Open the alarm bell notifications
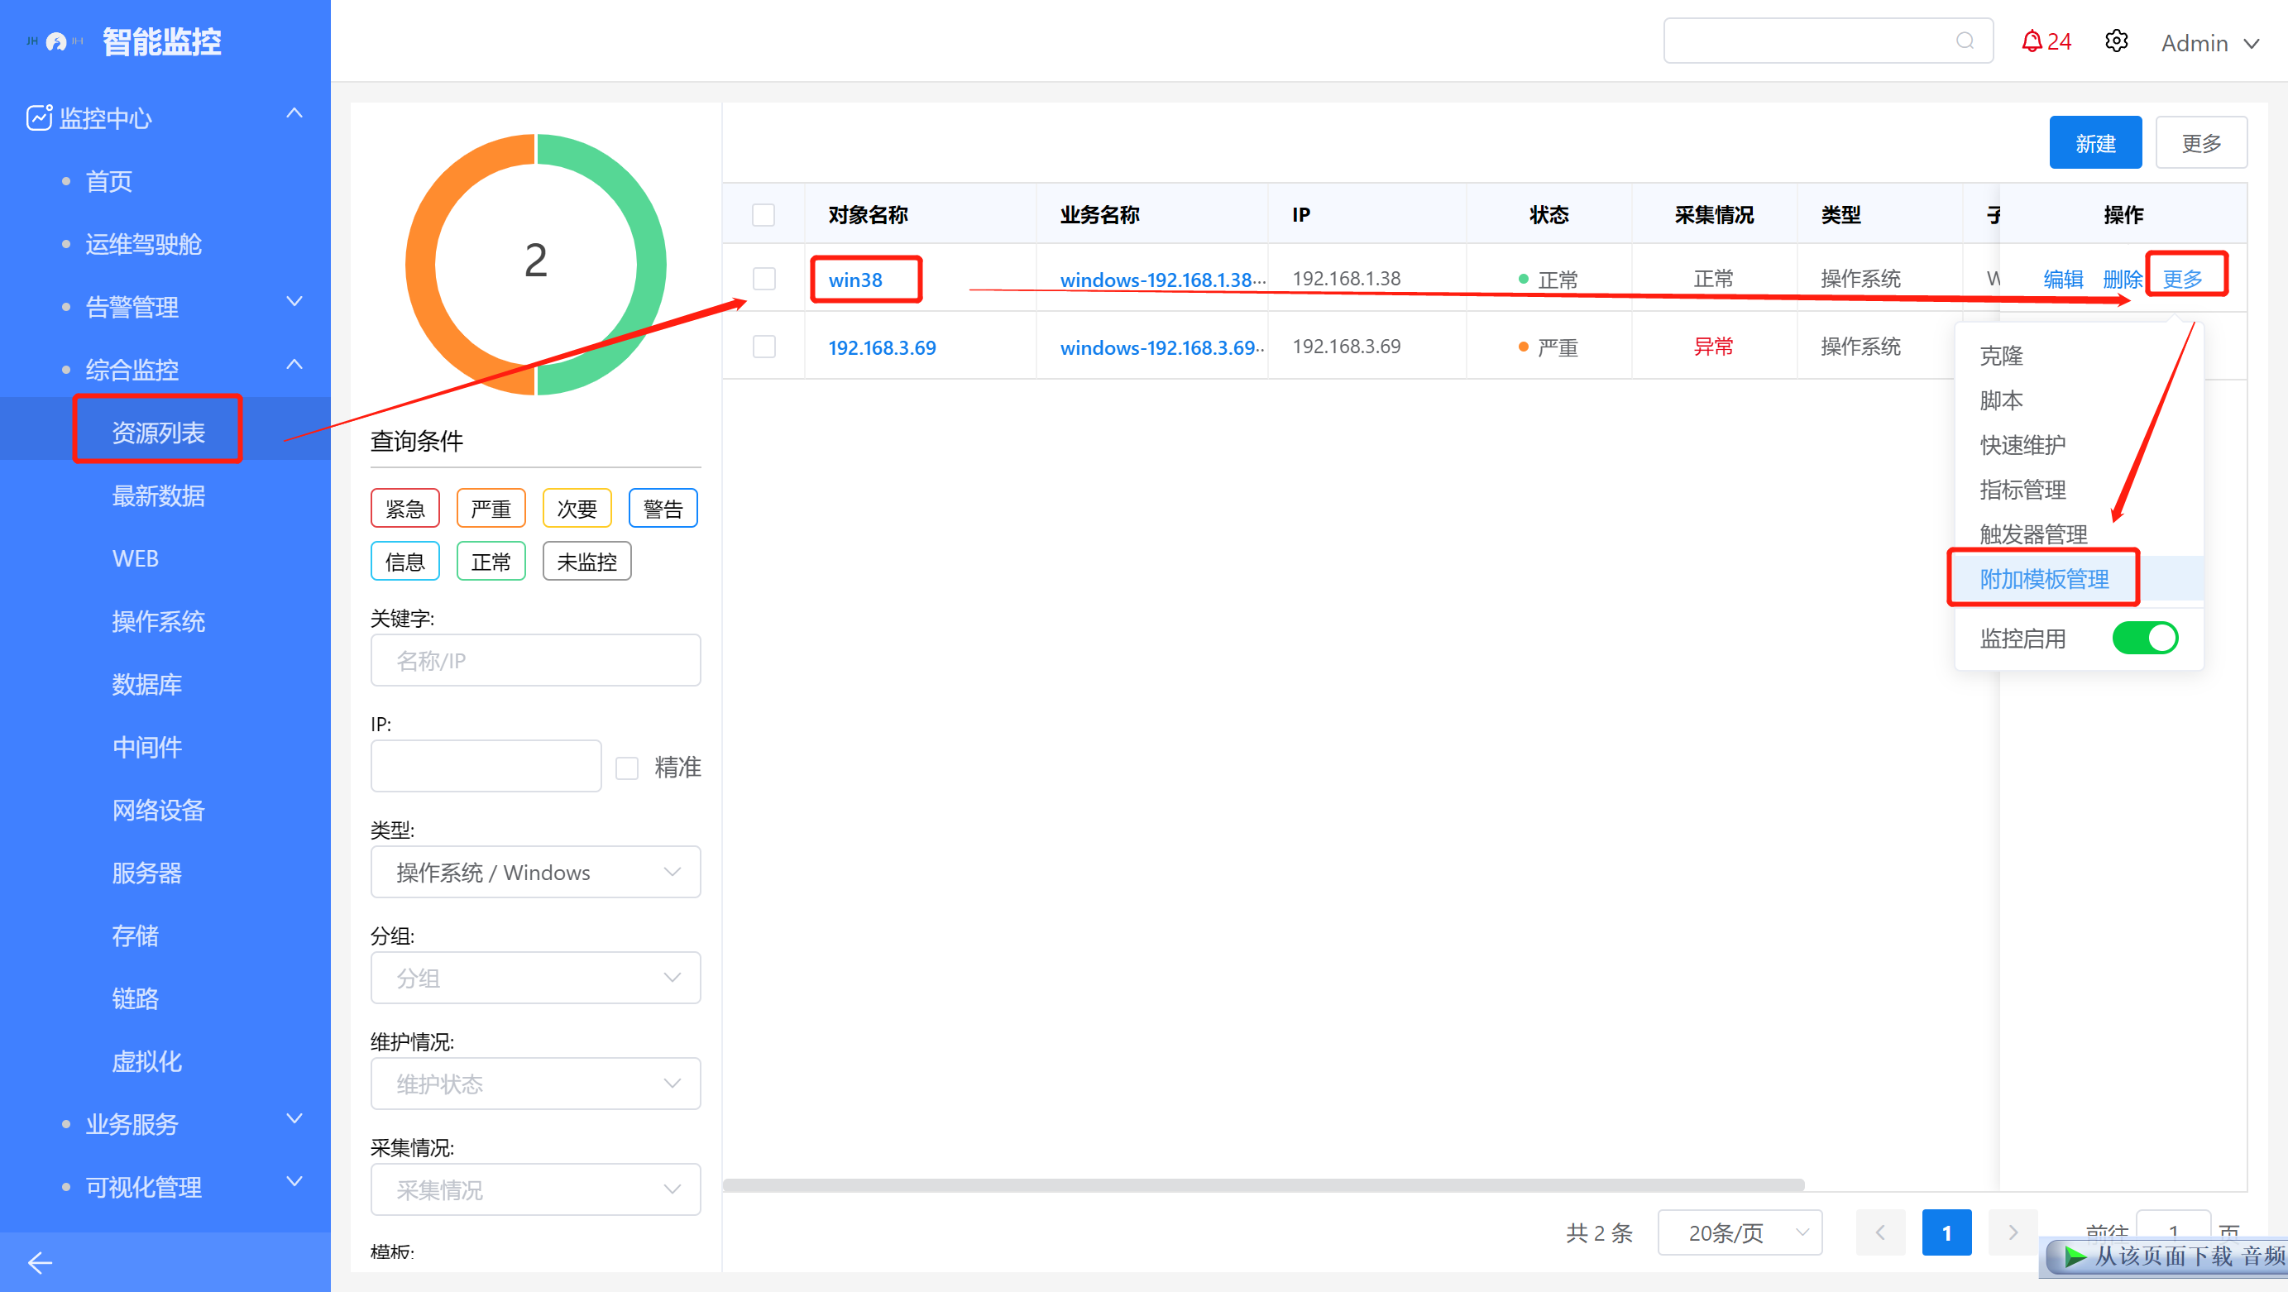2288x1292 pixels. tap(2046, 41)
